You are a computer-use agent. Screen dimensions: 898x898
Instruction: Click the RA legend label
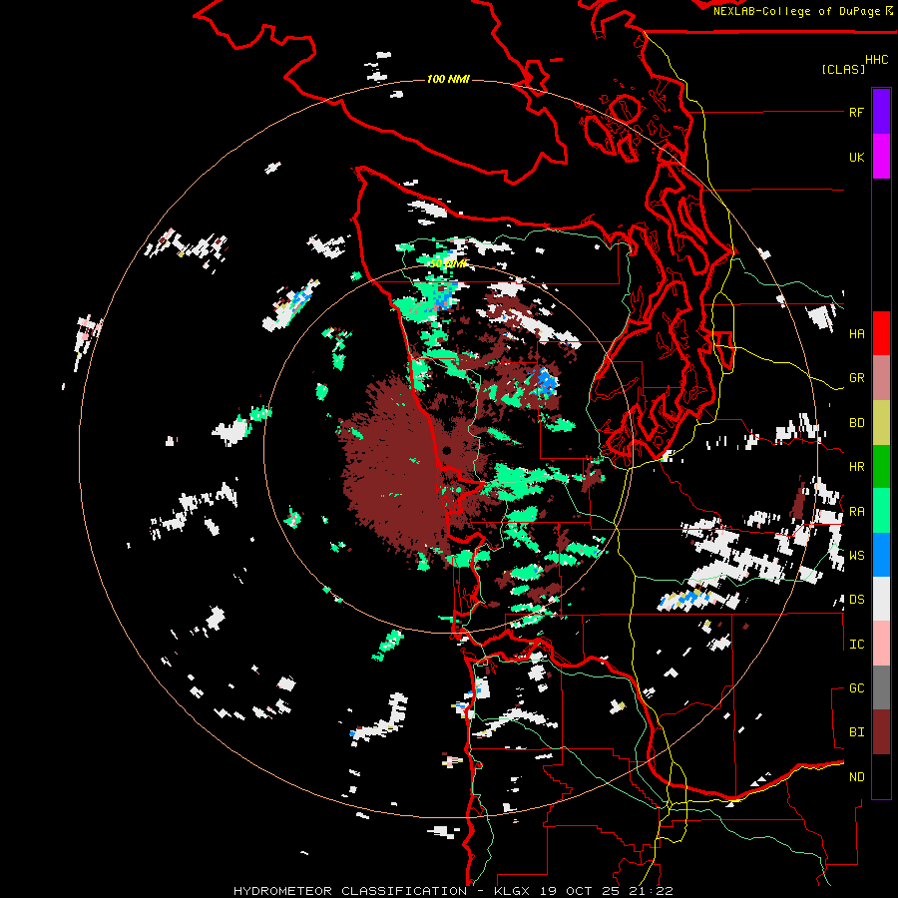(x=856, y=512)
